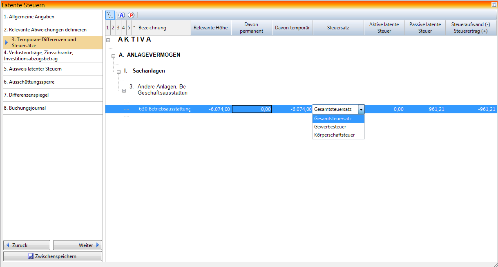Click tree level 3 column header

pos(118,28)
